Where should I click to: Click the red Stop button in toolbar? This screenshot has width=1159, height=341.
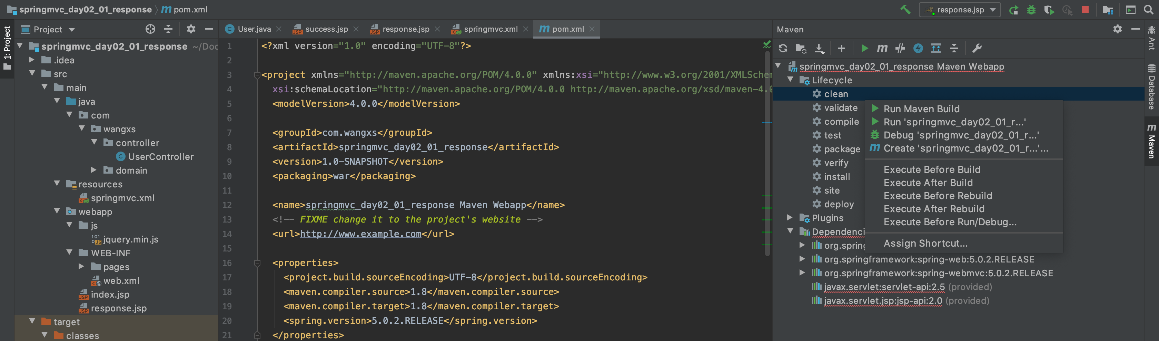pos(1085,10)
